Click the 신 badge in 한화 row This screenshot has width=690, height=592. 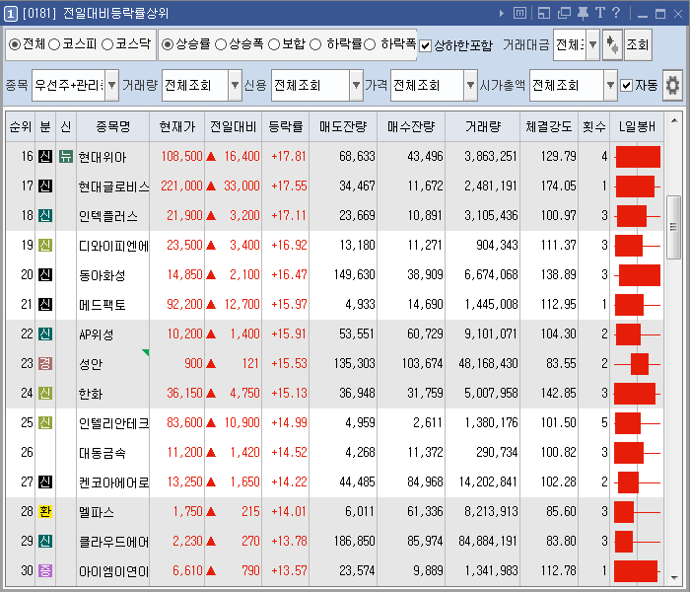(45, 393)
